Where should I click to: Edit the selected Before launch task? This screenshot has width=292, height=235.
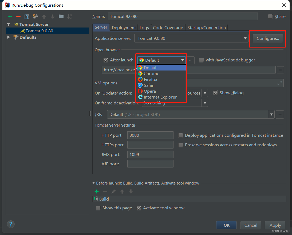pos(114,191)
